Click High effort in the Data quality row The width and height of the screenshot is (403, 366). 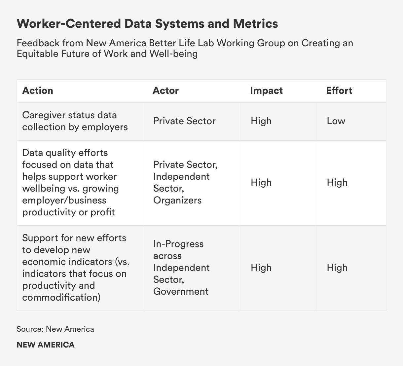pos(337,182)
